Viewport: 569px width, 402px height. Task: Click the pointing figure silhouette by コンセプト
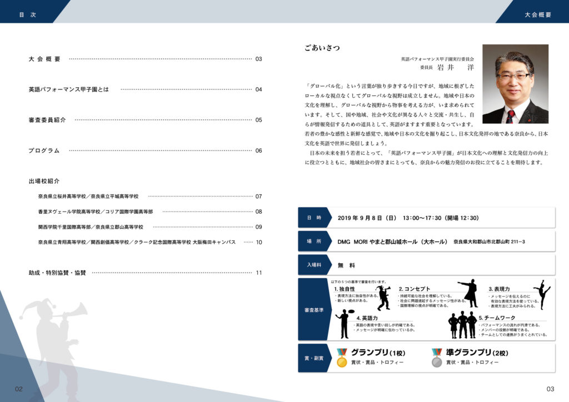tap(468, 293)
